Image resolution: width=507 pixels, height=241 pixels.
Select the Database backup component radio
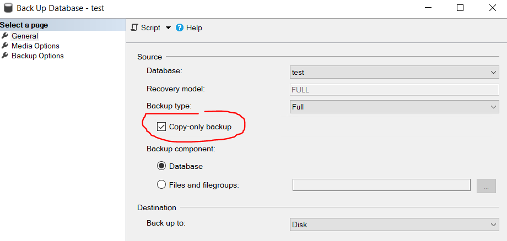[x=161, y=166]
